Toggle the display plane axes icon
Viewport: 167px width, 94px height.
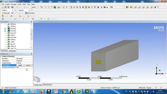pos(102,7)
